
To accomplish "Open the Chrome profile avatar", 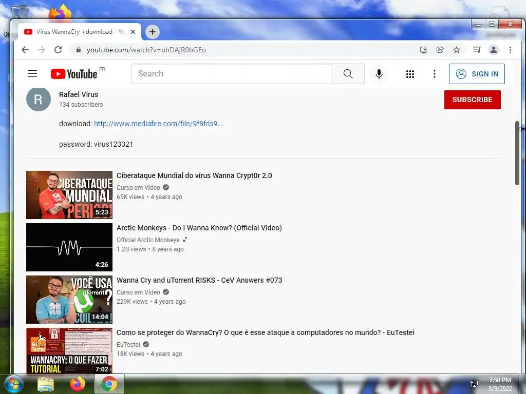I will pyautogui.click(x=494, y=50).
